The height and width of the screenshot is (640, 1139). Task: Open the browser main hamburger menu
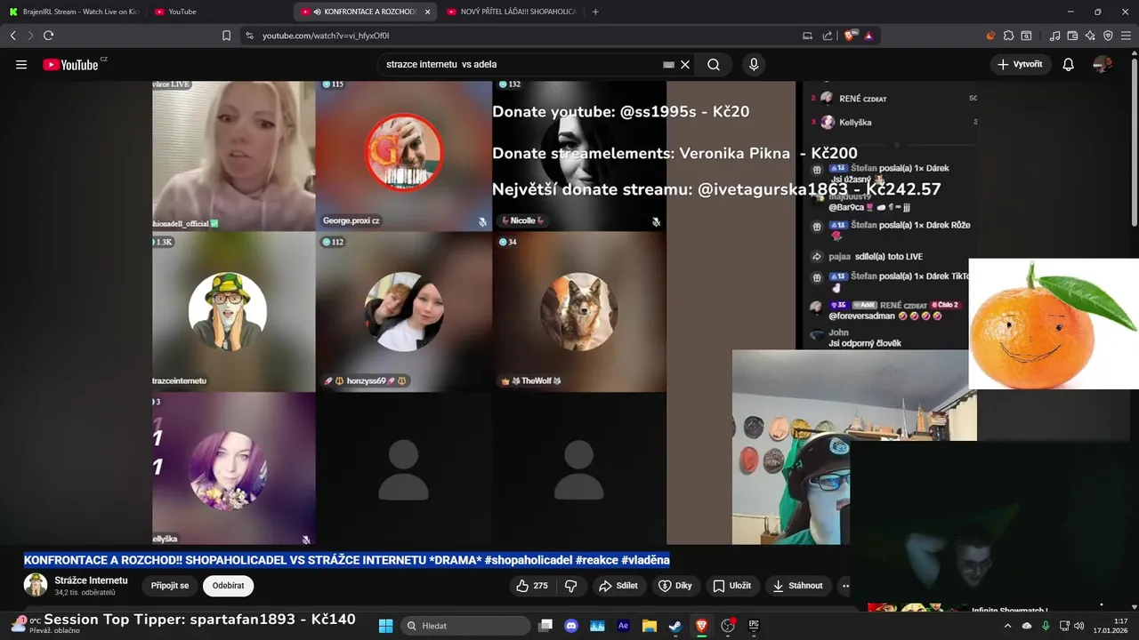[1127, 36]
